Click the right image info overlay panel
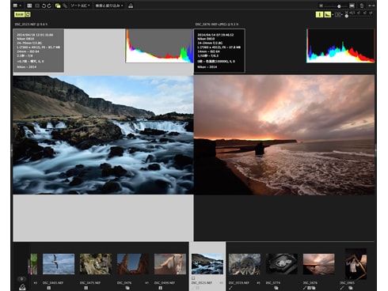 (219, 51)
